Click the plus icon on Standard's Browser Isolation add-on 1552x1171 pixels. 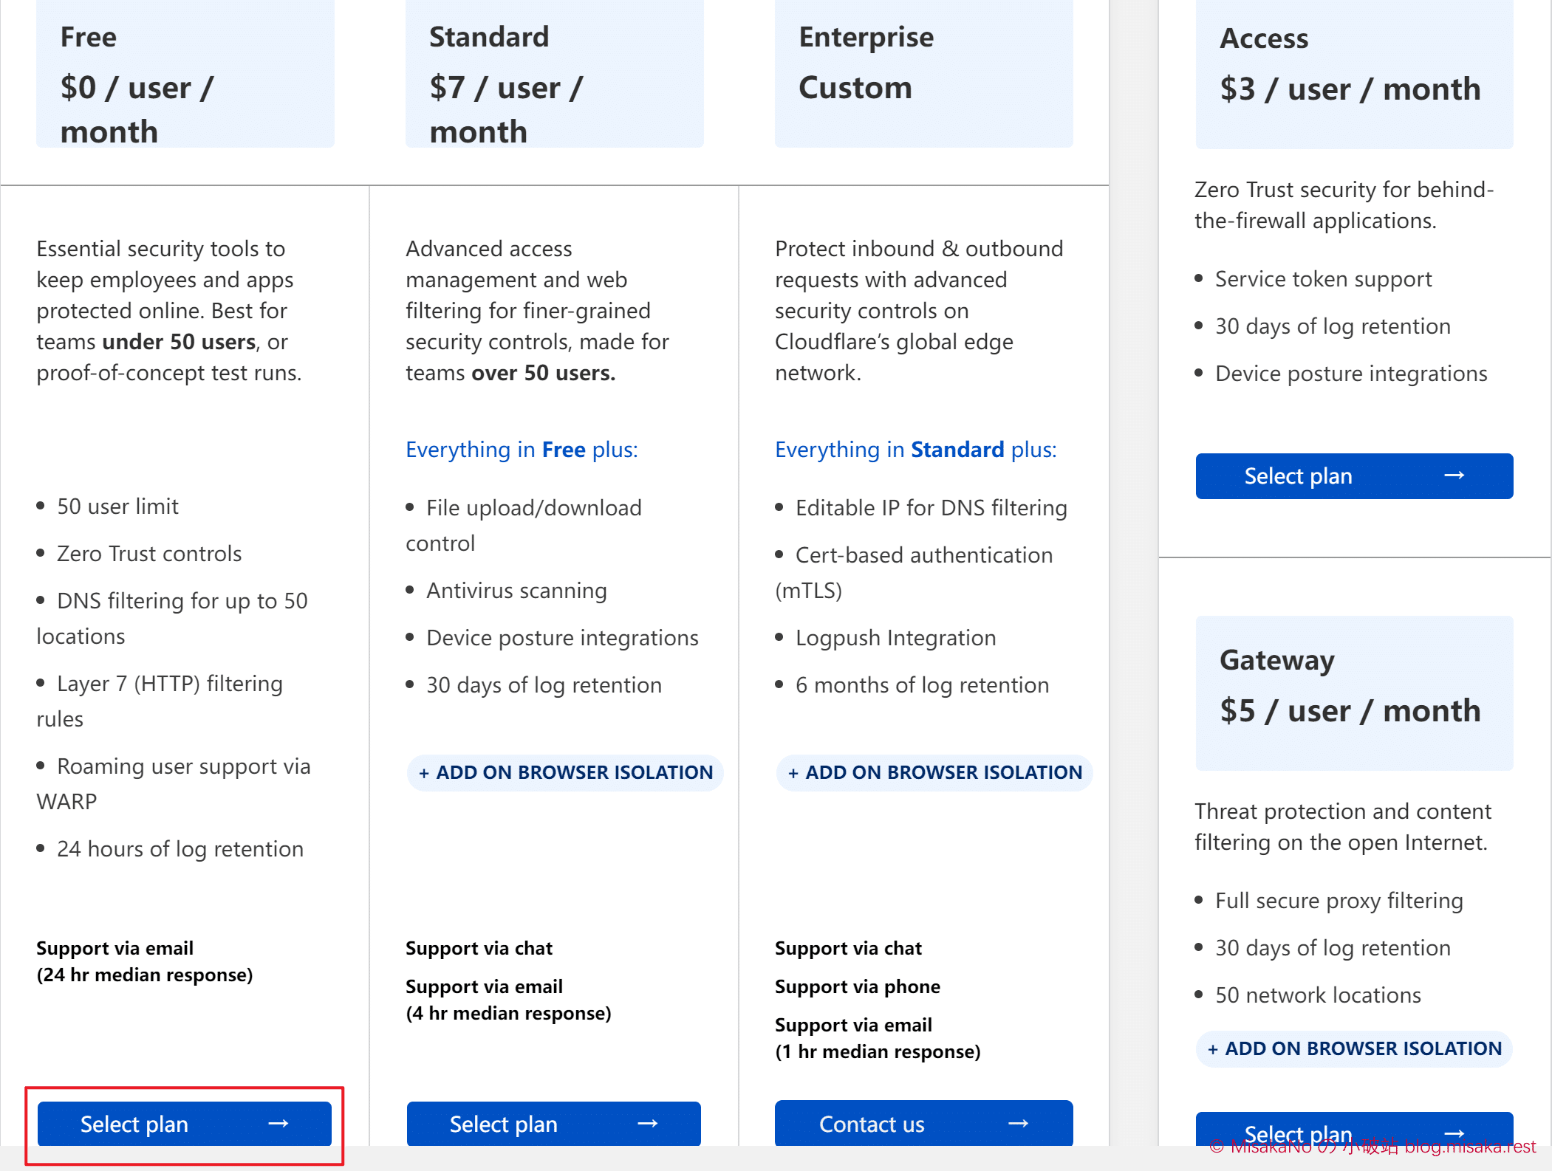(424, 773)
